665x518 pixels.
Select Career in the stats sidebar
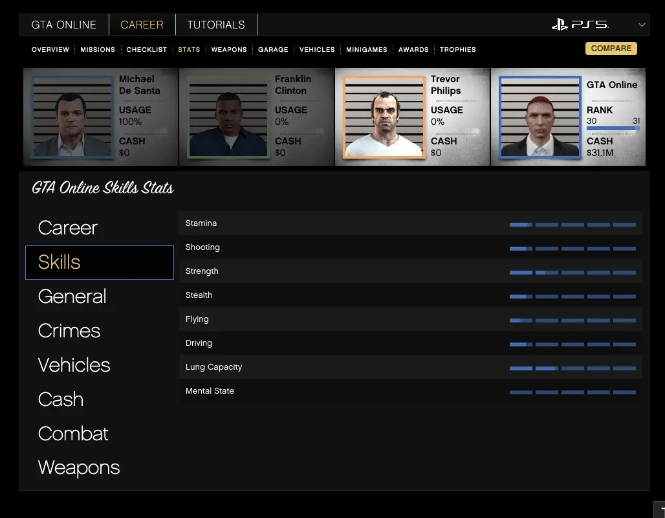pos(68,228)
